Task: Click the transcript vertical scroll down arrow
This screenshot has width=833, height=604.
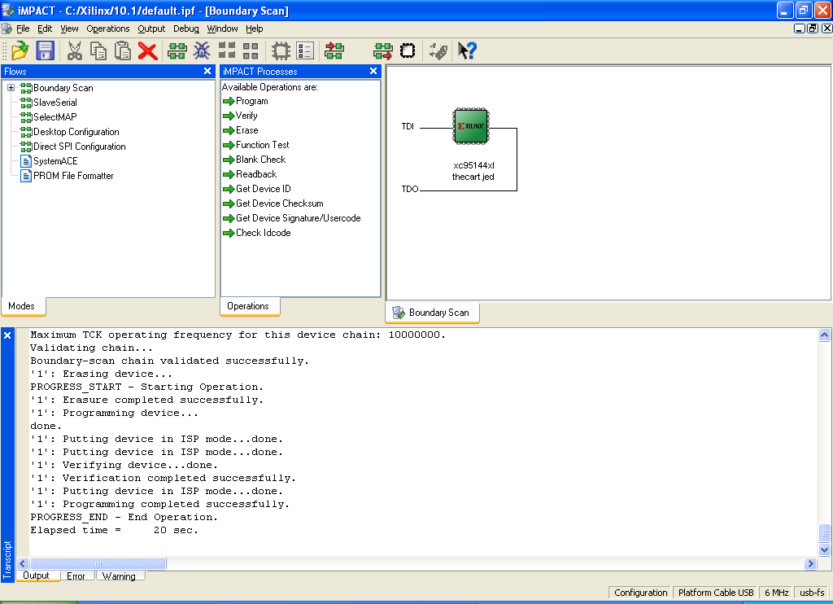Action: (x=824, y=550)
